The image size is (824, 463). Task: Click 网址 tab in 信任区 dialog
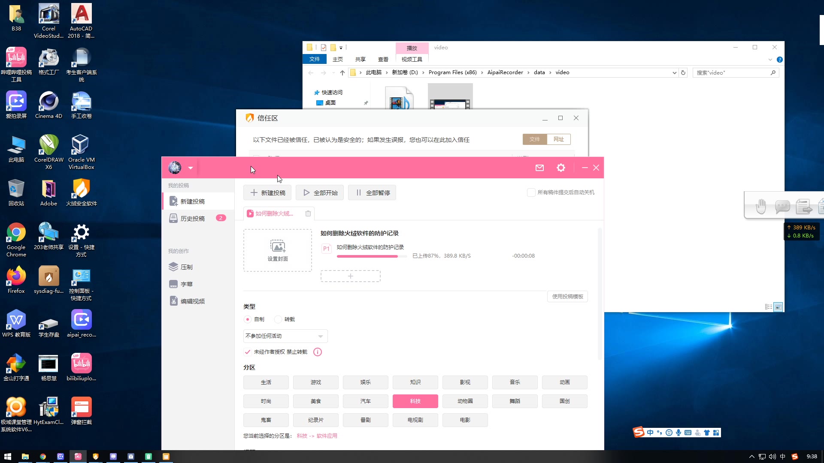559,139
